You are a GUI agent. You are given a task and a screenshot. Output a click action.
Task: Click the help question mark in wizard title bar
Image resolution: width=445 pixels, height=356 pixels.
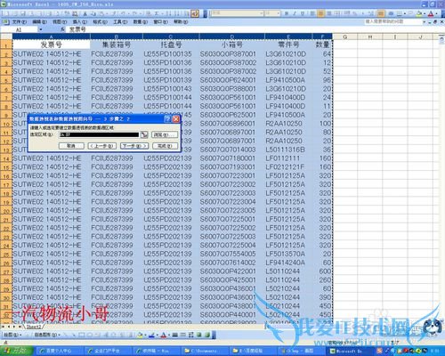click(167, 119)
